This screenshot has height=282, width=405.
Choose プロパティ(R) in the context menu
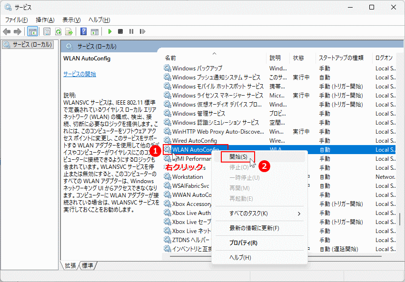tap(259, 243)
